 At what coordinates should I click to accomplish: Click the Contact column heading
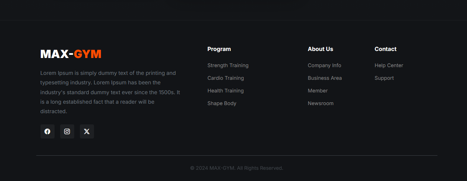385,49
